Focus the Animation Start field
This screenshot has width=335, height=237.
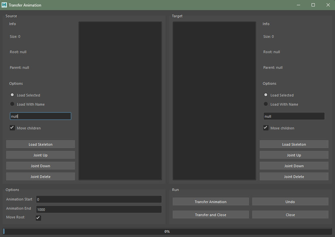[x=99, y=199]
